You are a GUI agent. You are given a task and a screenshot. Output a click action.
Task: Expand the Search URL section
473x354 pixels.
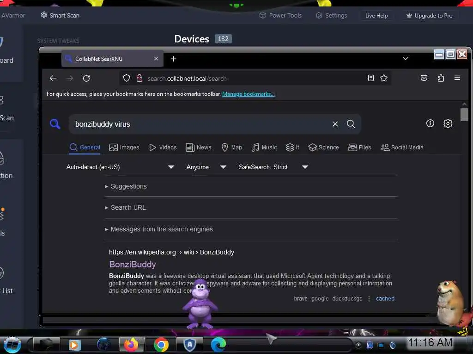point(125,208)
